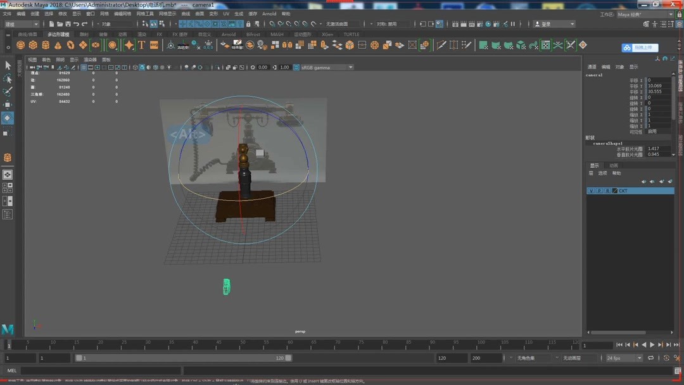Switch to the FX shelf tab
Viewport: 684px width, 385px height.
[x=160, y=34]
